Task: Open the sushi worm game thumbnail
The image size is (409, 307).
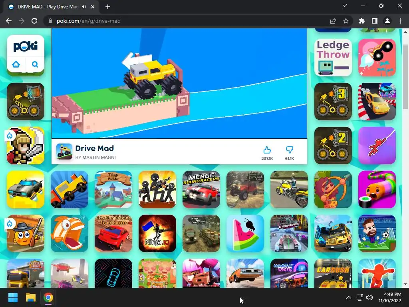Action: [377, 189]
